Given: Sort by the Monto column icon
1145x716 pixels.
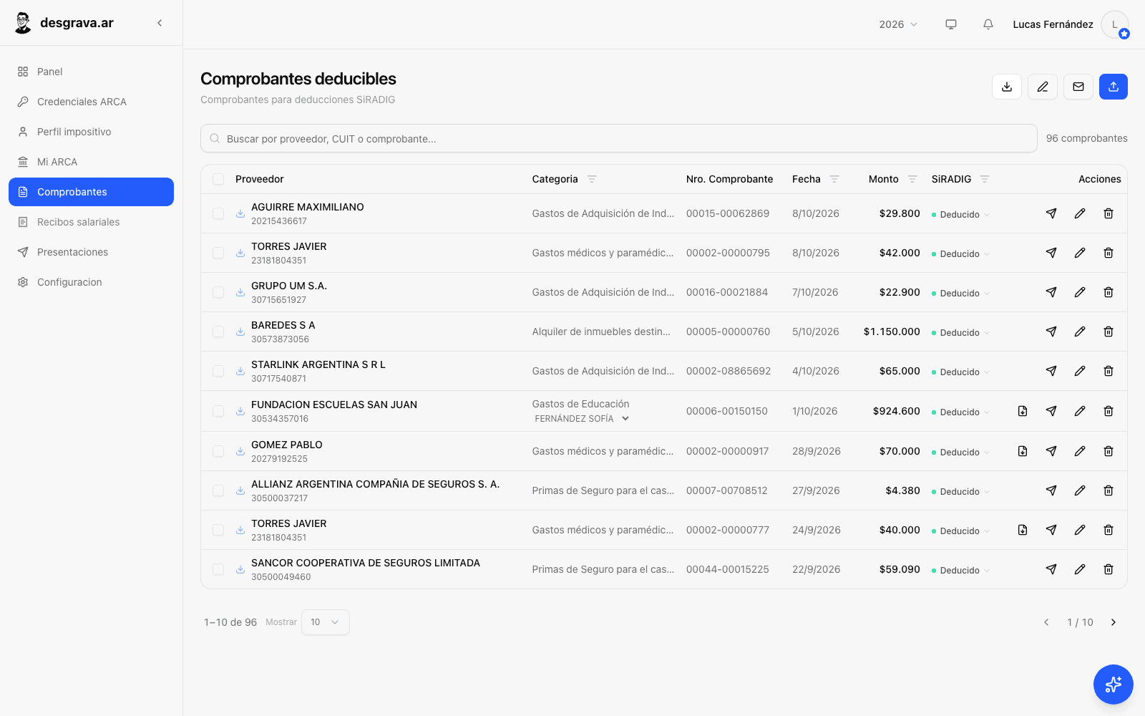Looking at the screenshot, I should 912,179.
